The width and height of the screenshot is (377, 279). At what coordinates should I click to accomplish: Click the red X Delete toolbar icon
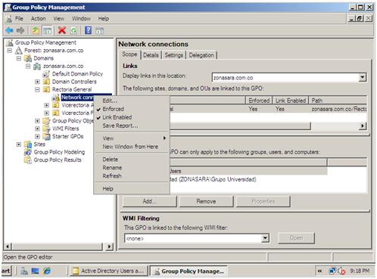coord(62,30)
